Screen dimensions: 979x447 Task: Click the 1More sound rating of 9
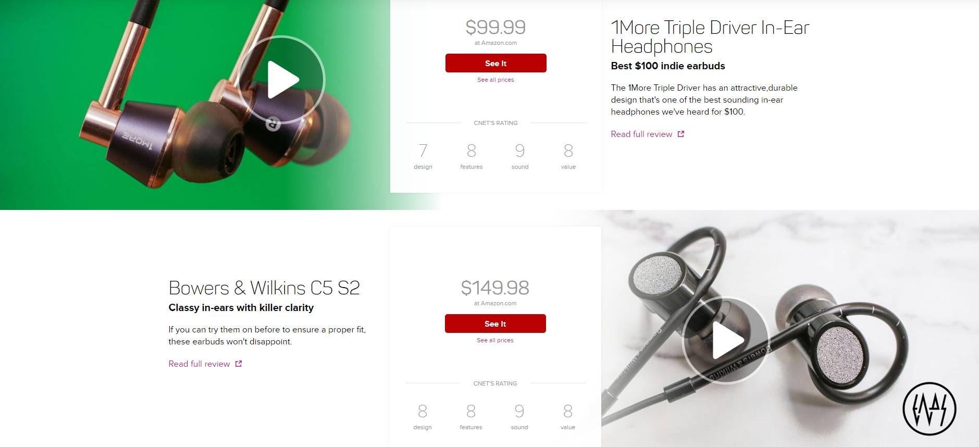(520, 151)
